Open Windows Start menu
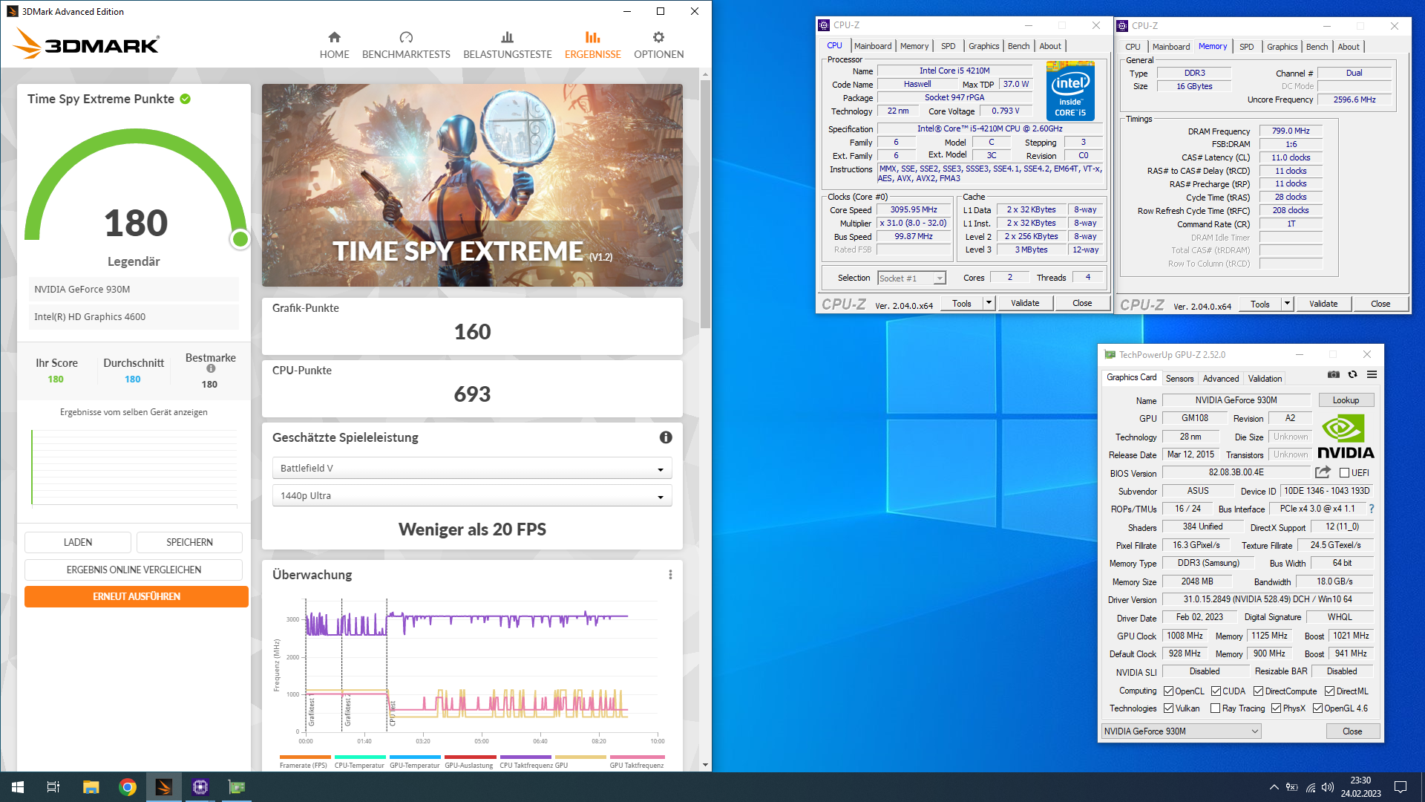Screen dimensions: 1425x802 click(x=18, y=787)
